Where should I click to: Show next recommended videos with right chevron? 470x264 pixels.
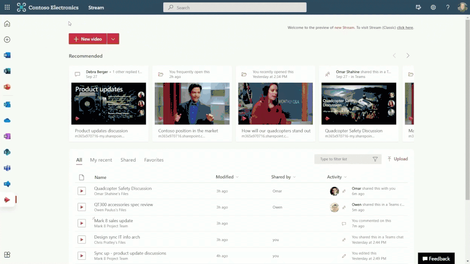coord(407,56)
